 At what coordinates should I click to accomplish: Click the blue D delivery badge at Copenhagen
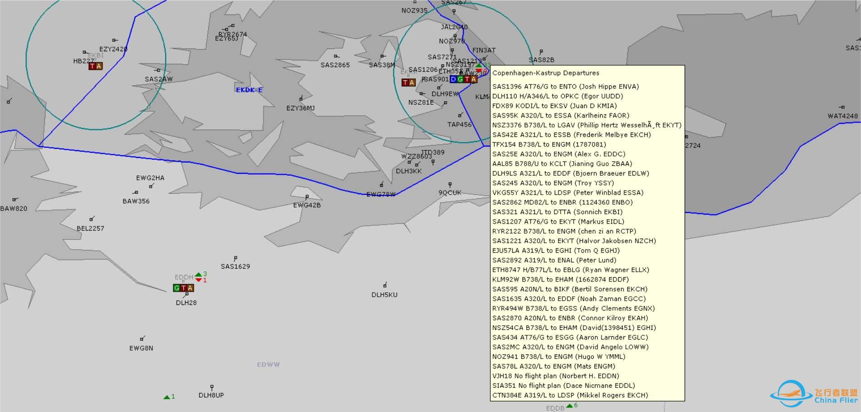coord(453,79)
